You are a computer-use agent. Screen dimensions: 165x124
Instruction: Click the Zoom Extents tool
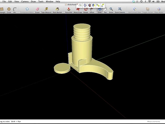pyautogui.click(x=120, y=10)
